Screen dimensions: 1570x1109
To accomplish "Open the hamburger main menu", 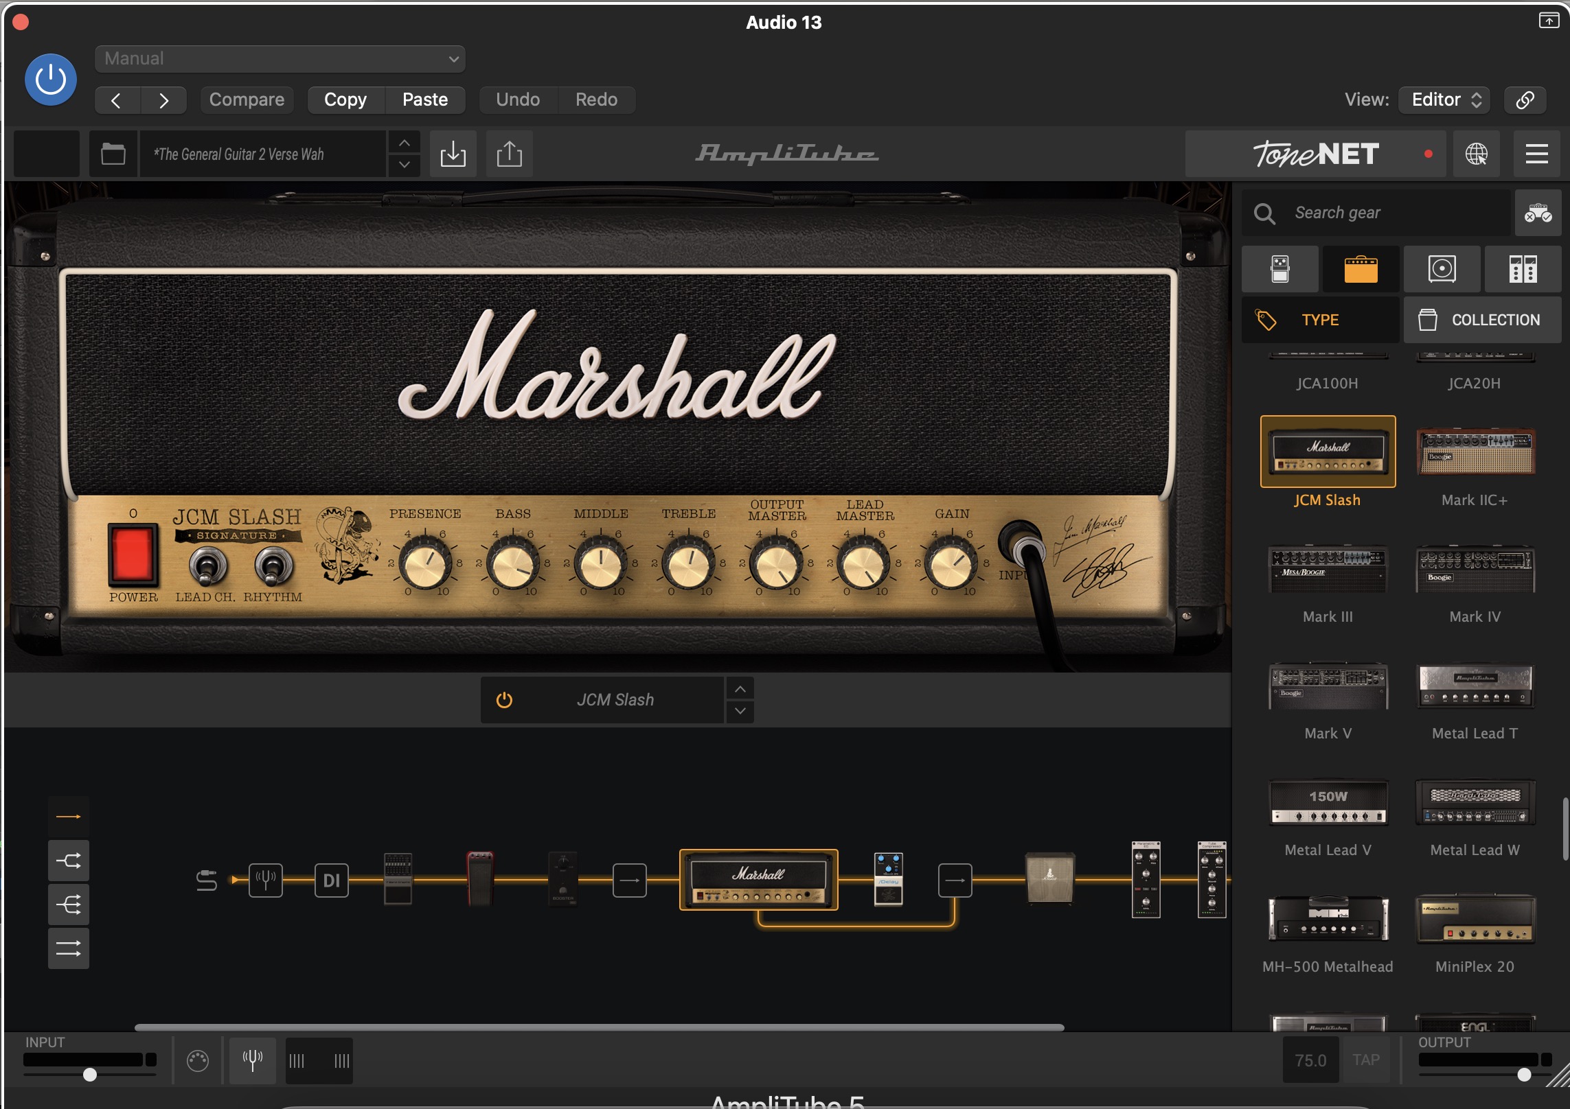I will pos(1536,154).
